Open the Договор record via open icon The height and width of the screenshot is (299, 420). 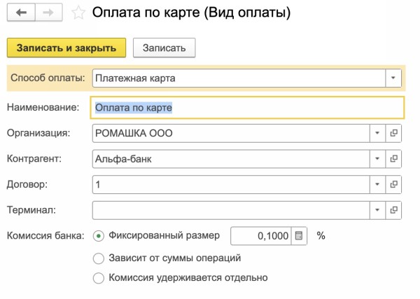(393, 184)
